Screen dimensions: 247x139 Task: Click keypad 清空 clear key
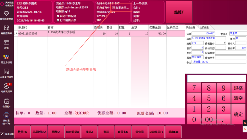click(238, 98)
